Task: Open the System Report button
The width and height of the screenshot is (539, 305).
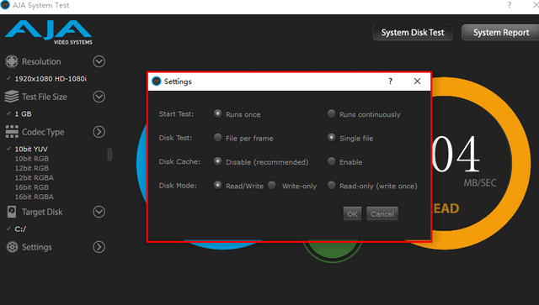Action: click(500, 33)
